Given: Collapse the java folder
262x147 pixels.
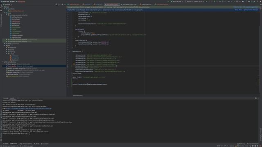Looking at the screenshot, I should (5, 13).
